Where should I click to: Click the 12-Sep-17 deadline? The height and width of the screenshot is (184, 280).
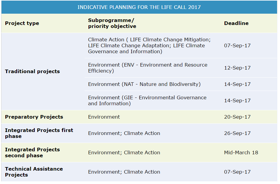coord(237,68)
